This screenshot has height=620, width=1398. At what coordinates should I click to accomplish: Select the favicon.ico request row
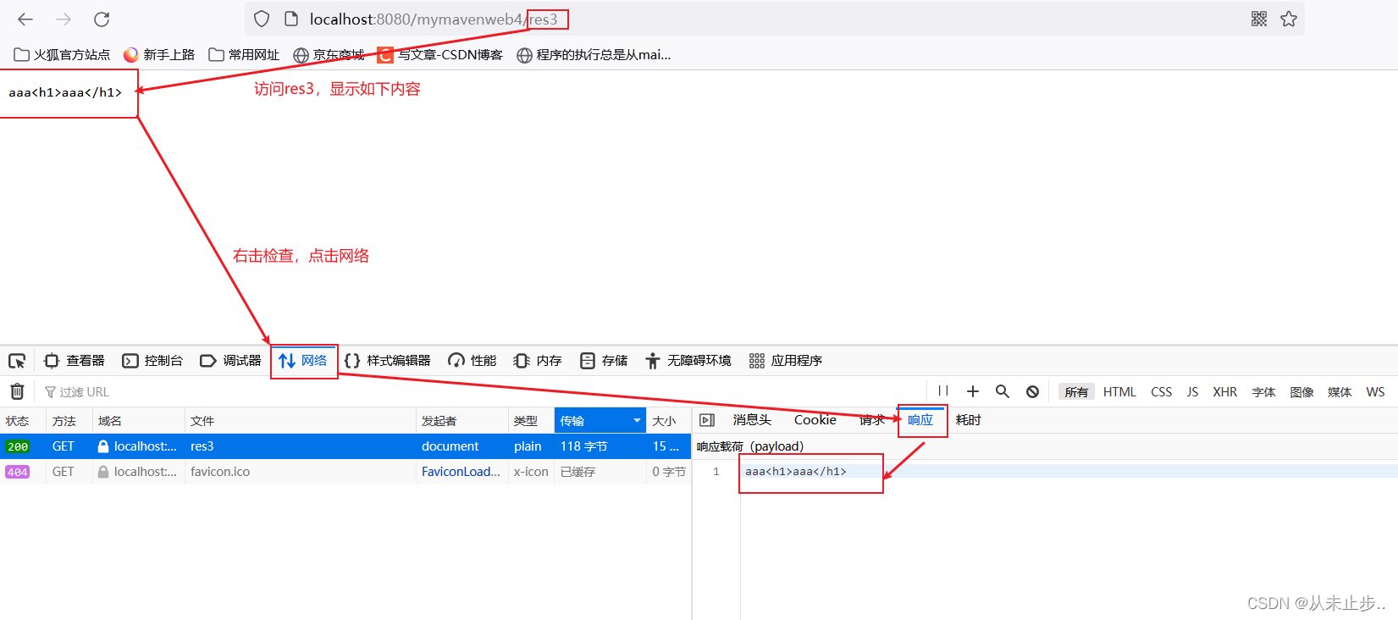(345, 472)
